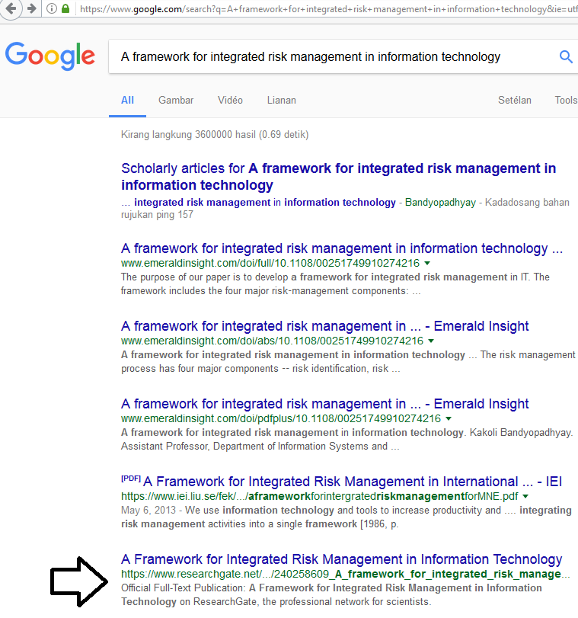This screenshot has width=578, height=618.
Task: Click the blue magnifier search icon
Action: [566, 56]
